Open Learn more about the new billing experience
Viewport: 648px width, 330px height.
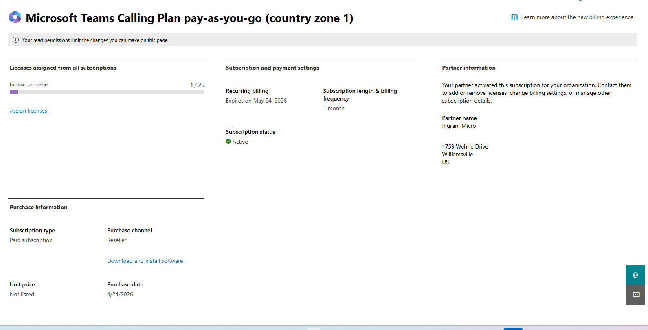point(577,17)
